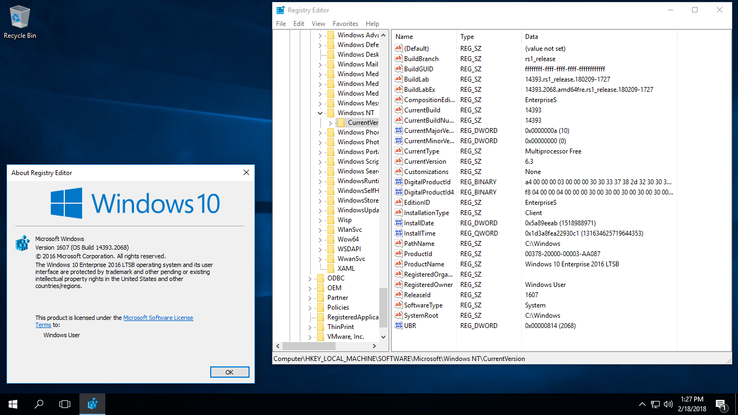Open the Action Center notification icon
This screenshot has height=415, width=738.
coord(720,404)
